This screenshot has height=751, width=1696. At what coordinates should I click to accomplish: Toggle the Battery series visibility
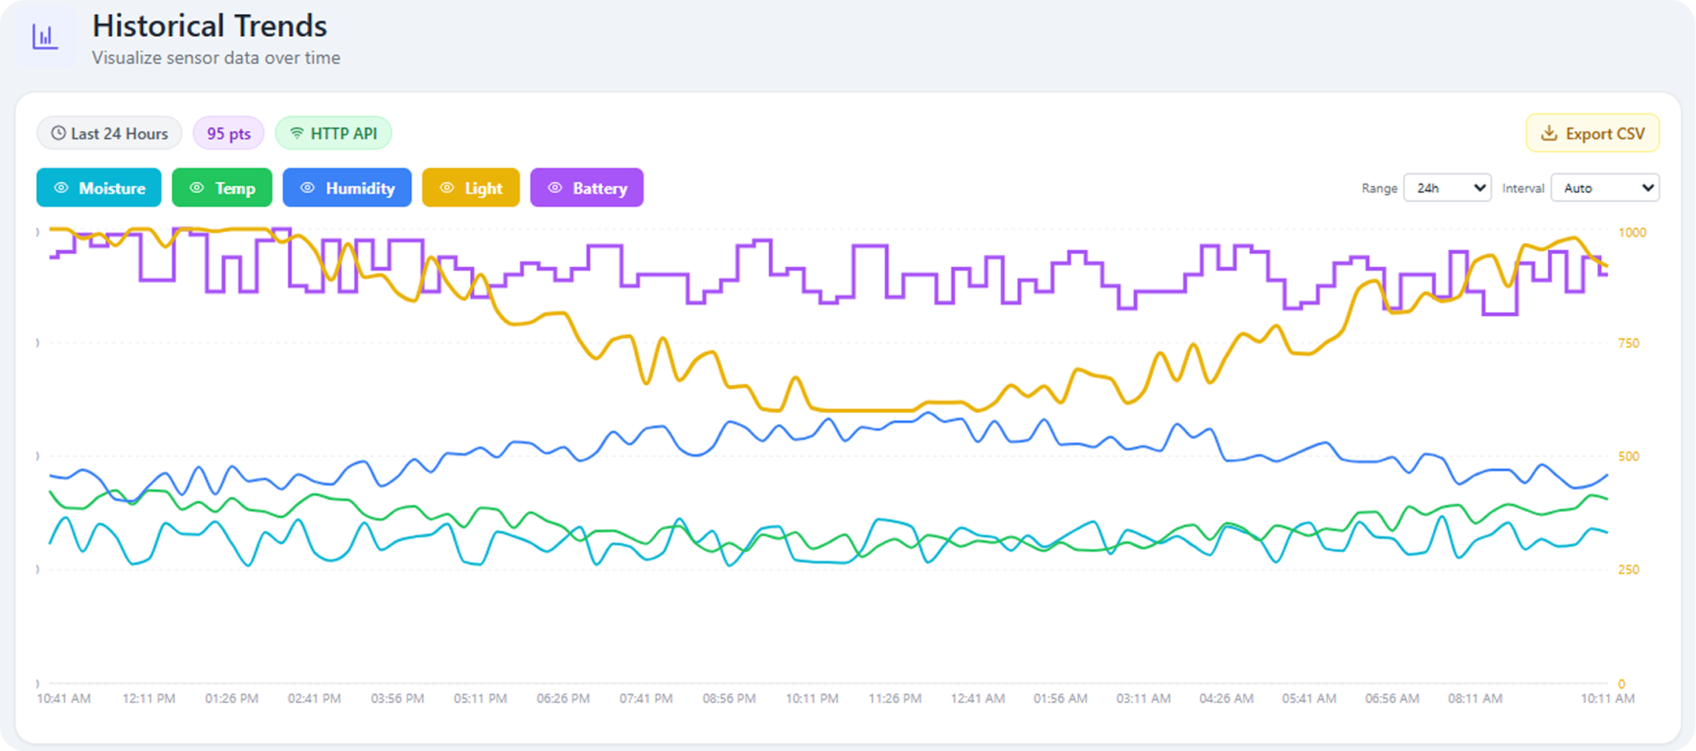pos(587,188)
